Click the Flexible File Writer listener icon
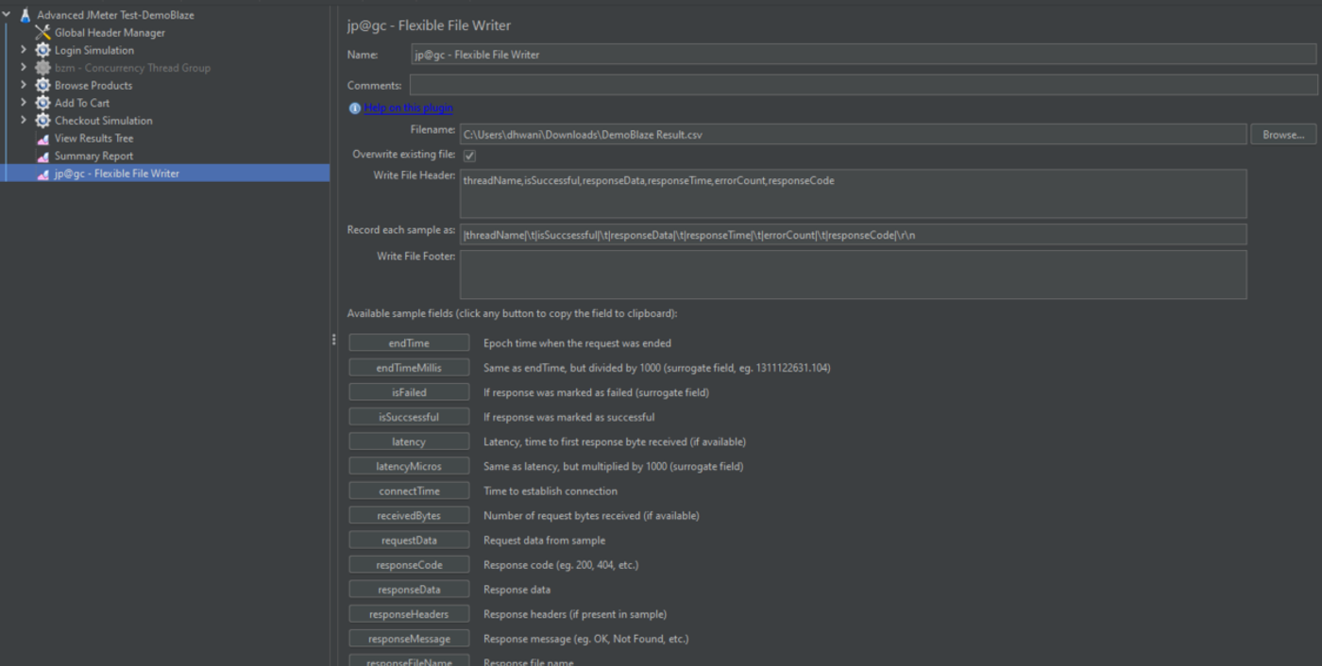This screenshot has width=1322, height=666. pos(42,174)
